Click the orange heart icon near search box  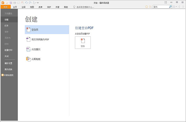[147, 7]
